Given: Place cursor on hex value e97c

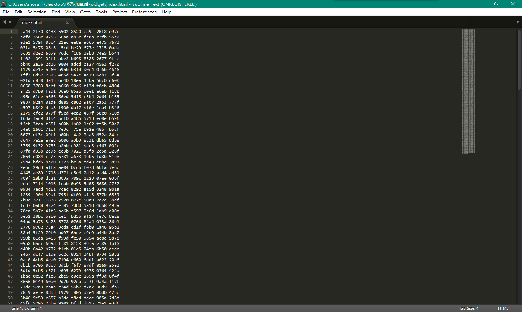Looking at the screenshot, I should coord(114,32).
